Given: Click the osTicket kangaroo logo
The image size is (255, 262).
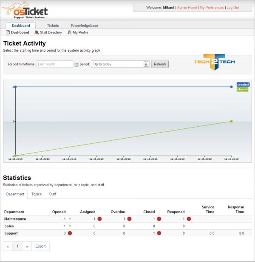Looking at the screenshot, I should [25, 10].
